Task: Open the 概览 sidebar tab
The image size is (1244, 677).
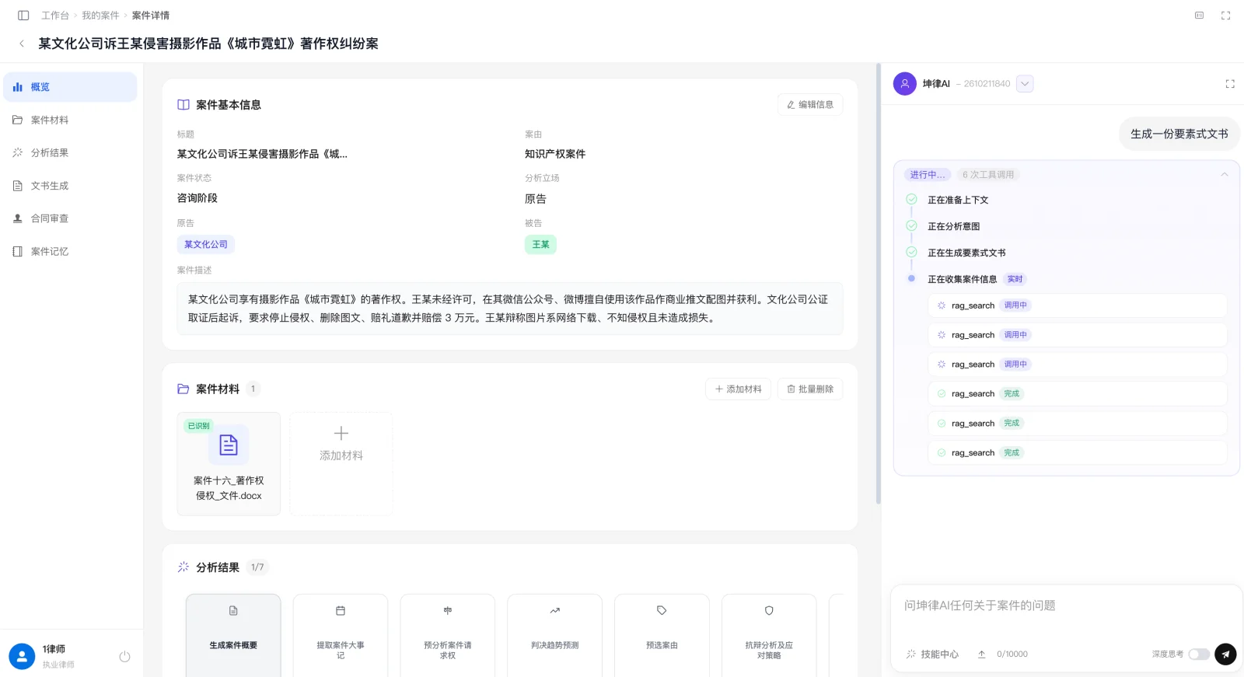Action: [x=70, y=87]
